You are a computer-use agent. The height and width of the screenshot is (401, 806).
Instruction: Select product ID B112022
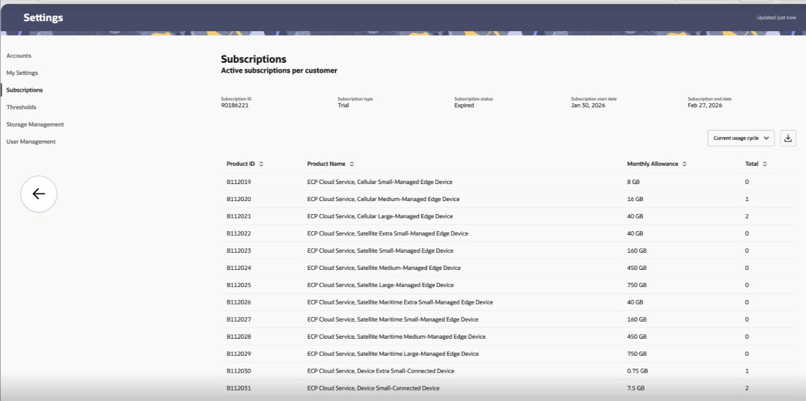click(239, 233)
